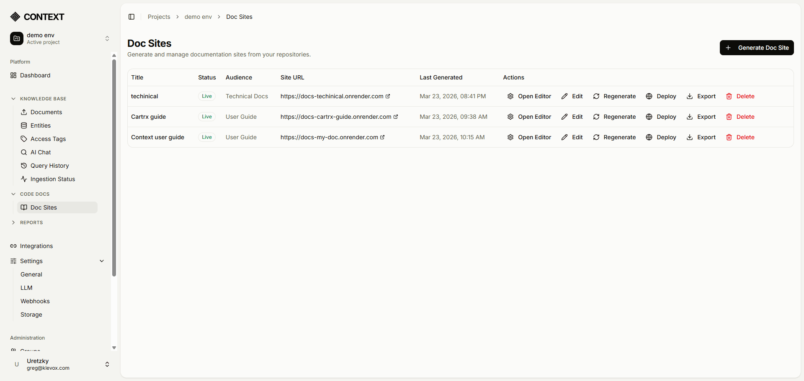Screen dimensions: 804x381
Task: Open the Access Tags section
Action: point(48,139)
